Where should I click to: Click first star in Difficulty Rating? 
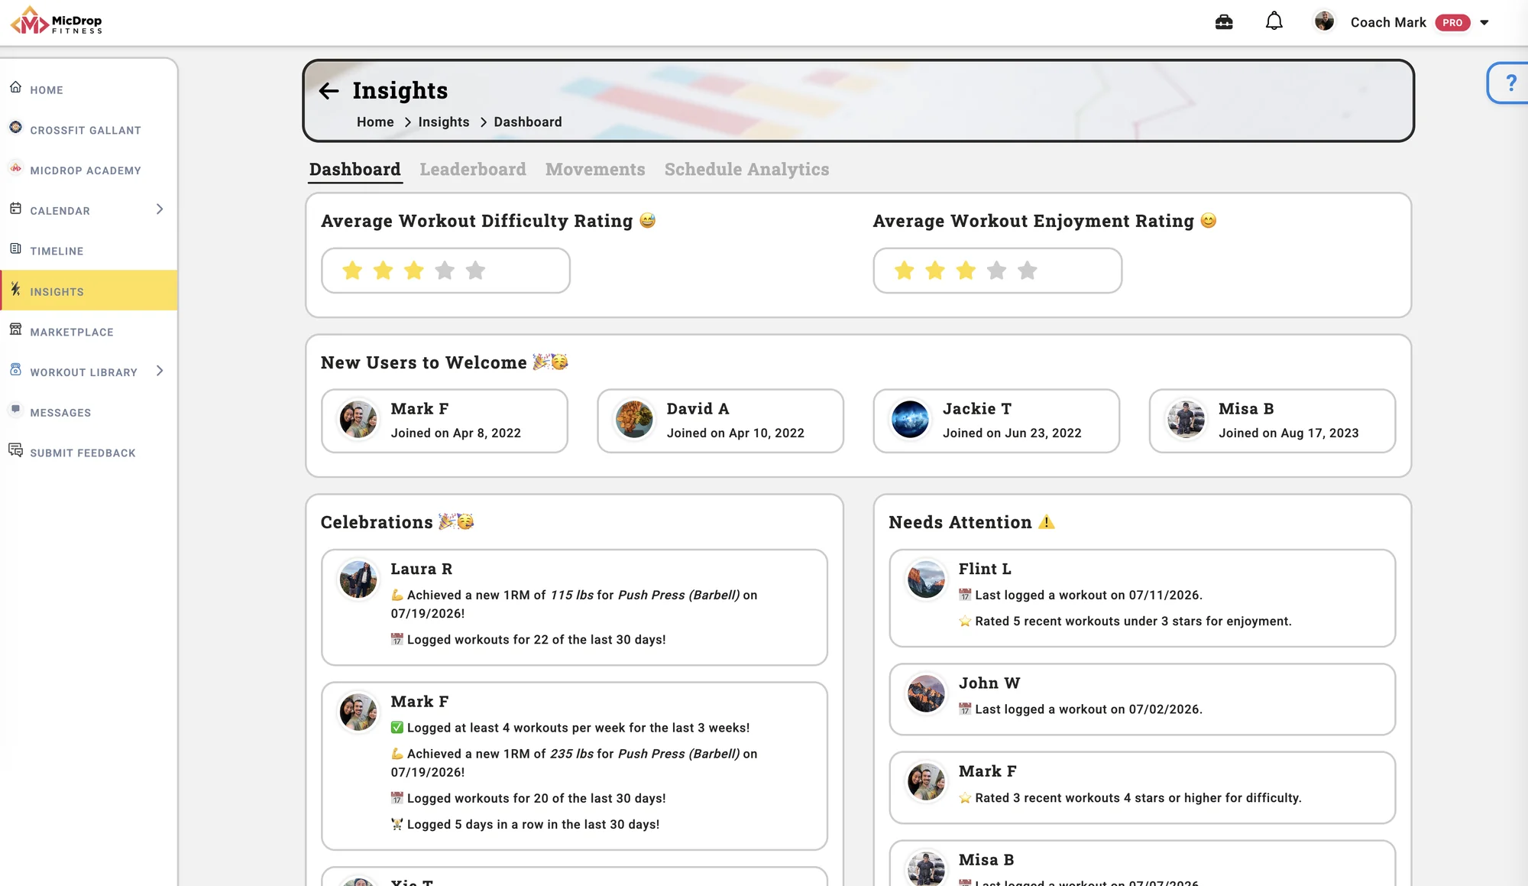[x=352, y=270]
